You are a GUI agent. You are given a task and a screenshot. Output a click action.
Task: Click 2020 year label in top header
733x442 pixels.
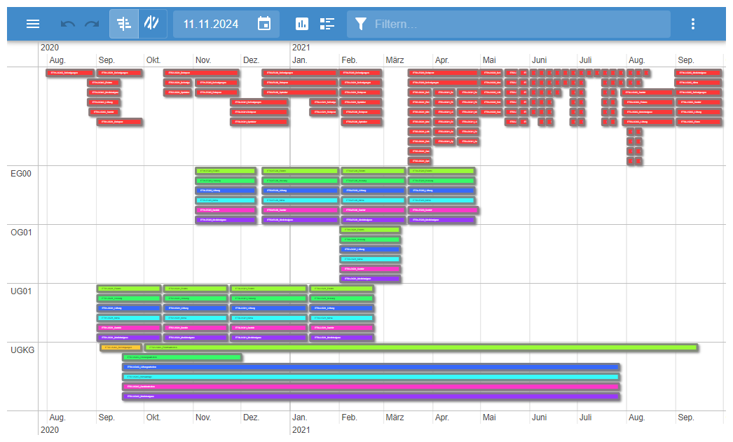[x=50, y=48]
